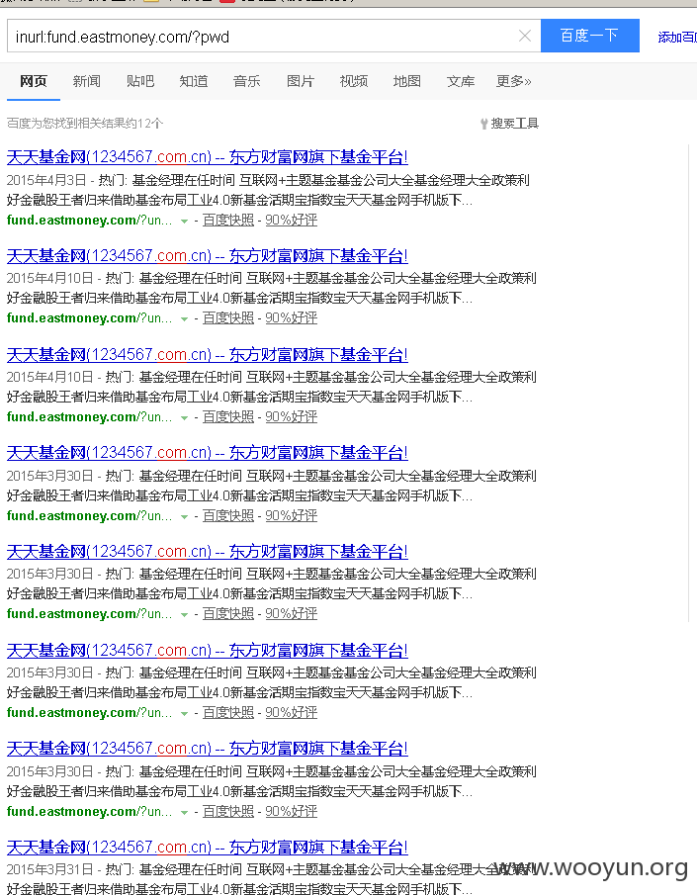The image size is (697, 896).
Task: Open the 贴吧 tab
Action: [140, 81]
